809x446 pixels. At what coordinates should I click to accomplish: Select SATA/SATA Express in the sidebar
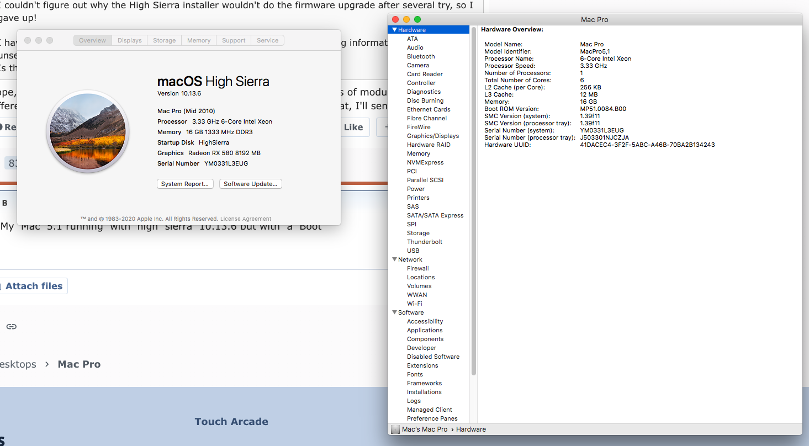(x=435, y=215)
